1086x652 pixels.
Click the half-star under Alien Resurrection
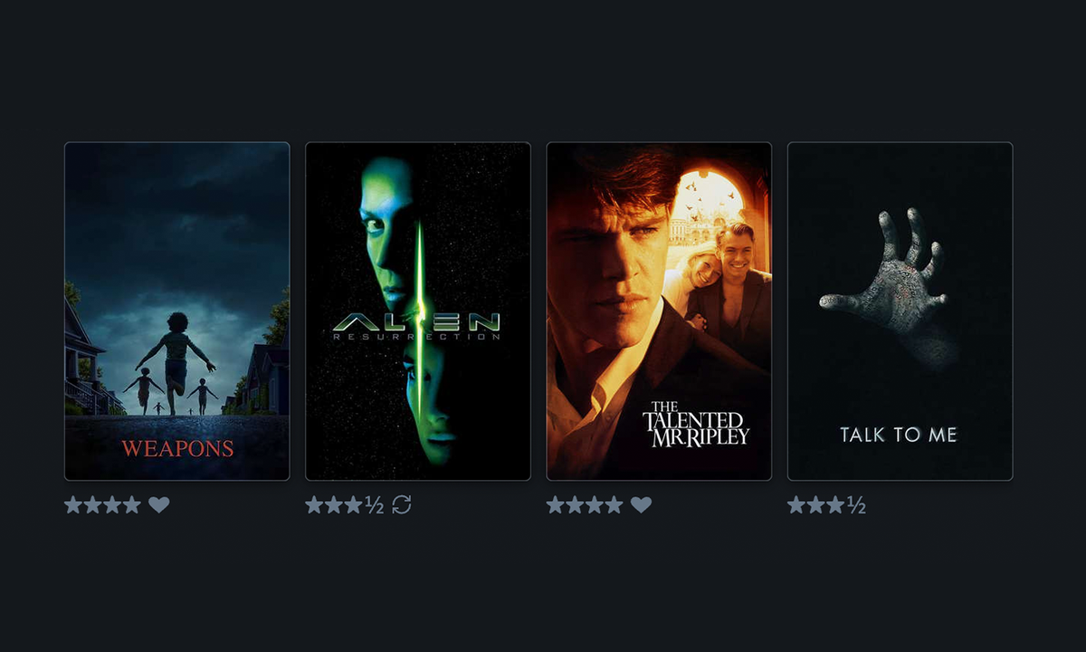pyautogui.click(x=375, y=504)
